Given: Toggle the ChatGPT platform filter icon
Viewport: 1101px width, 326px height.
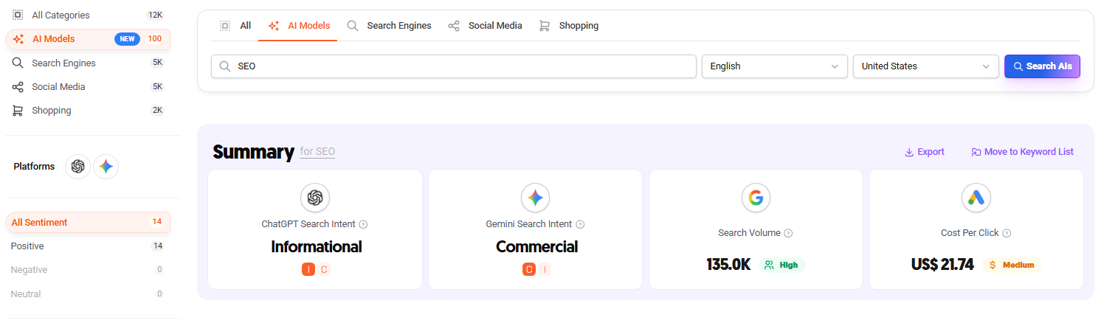Looking at the screenshot, I should click(x=77, y=167).
